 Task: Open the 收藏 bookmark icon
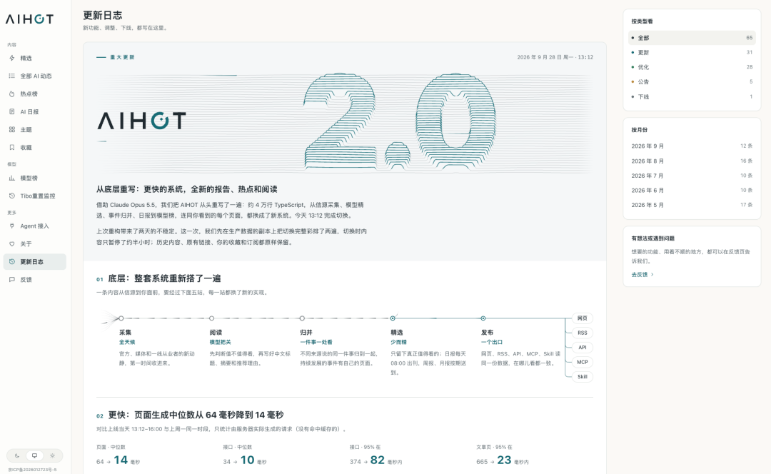tap(12, 147)
